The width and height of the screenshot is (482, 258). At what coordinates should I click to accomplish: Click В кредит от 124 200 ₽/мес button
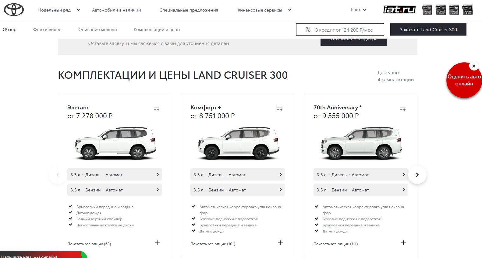[340, 29]
